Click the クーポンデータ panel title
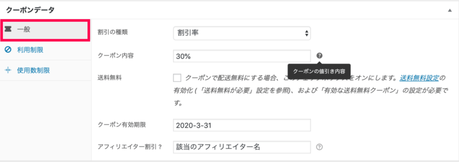This screenshot has width=459, height=162. [x=30, y=10]
